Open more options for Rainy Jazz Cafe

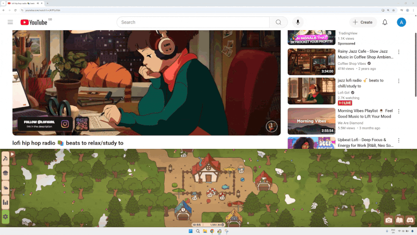tap(398, 52)
